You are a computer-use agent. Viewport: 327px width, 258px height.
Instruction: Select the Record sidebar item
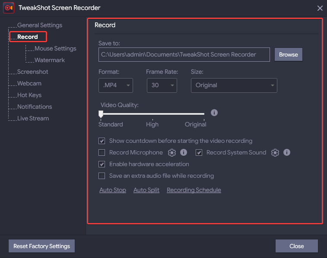point(28,37)
